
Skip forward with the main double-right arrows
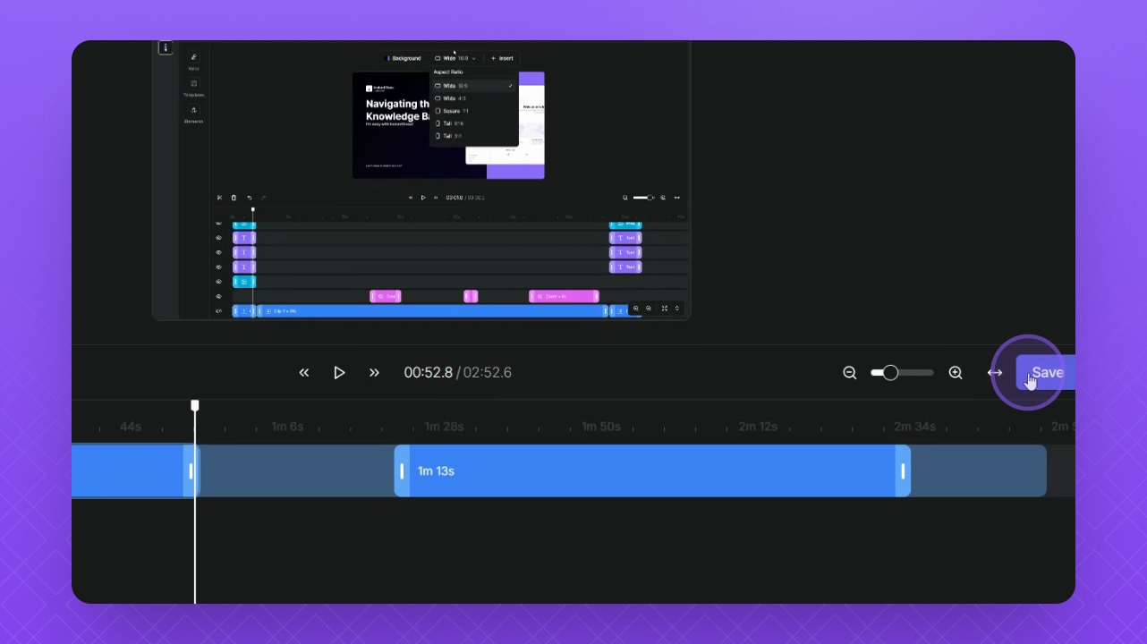(374, 373)
